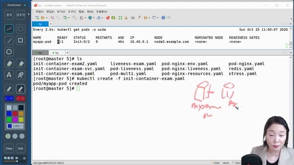Image resolution: width=294 pixels, height=165 pixels.
Task: Select the rectangle shape tool
Action: point(20,40)
